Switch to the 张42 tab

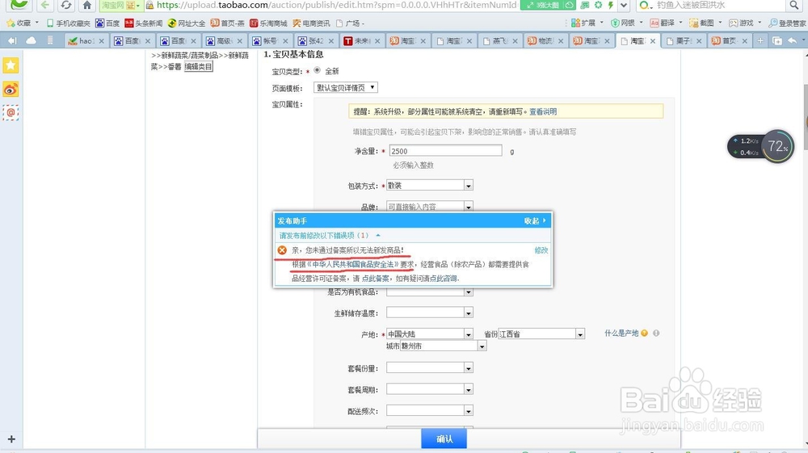(316, 40)
